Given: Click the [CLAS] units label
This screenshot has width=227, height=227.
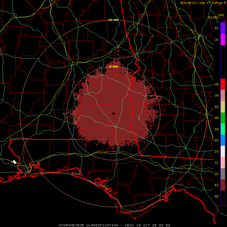Looking at the screenshot, I should coord(213,17).
